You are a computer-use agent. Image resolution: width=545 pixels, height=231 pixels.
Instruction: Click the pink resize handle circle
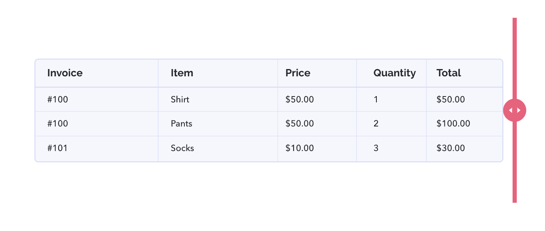515,110
